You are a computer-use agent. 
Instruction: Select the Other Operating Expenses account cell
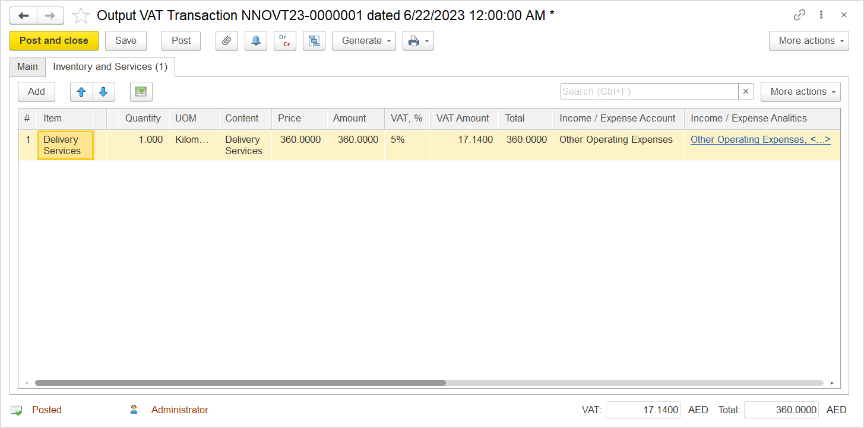(x=618, y=145)
